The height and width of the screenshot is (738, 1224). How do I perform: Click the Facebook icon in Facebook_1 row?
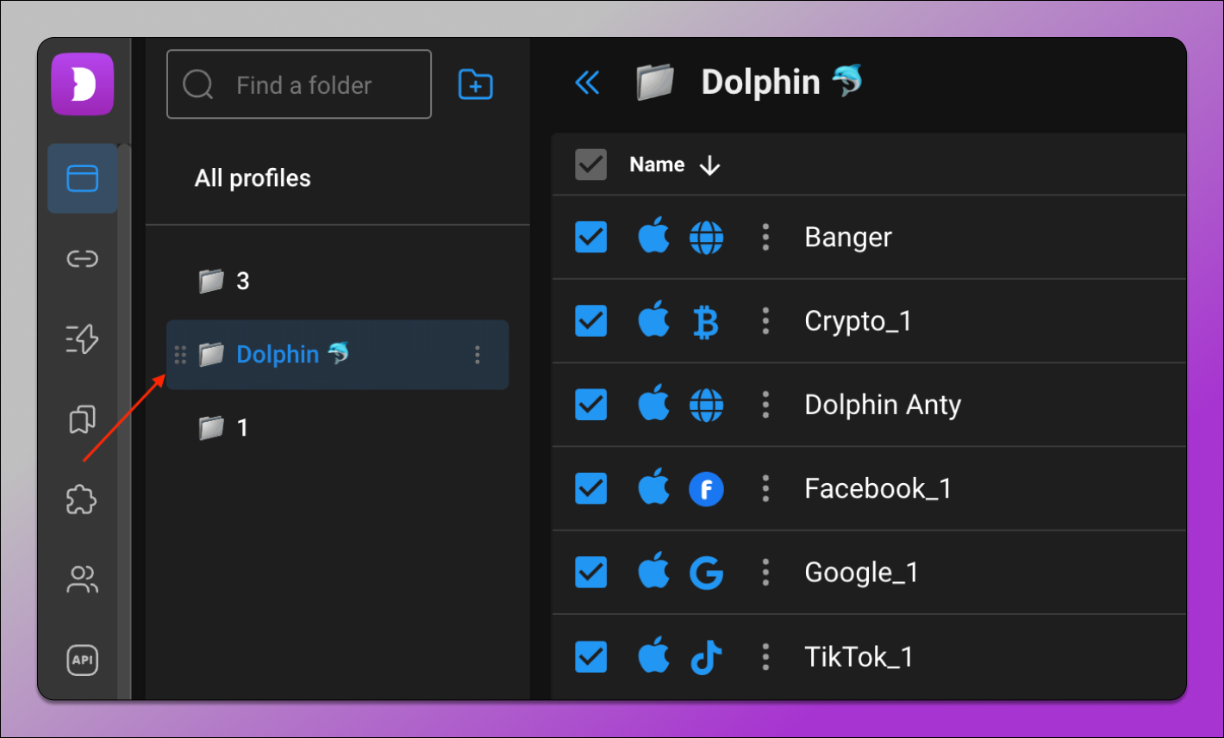(707, 490)
